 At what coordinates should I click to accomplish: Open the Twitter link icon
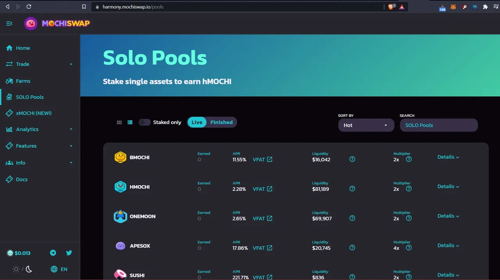[69, 253]
